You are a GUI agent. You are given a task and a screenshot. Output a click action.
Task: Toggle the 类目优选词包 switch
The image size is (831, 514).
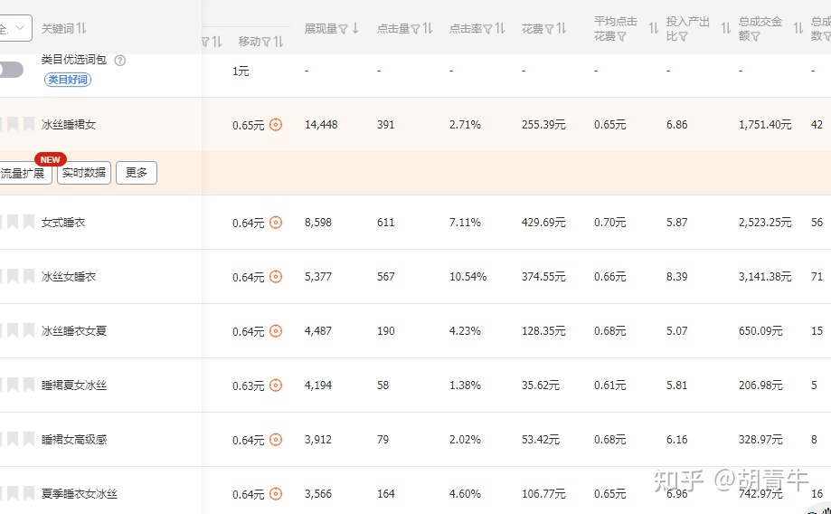(11, 70)
